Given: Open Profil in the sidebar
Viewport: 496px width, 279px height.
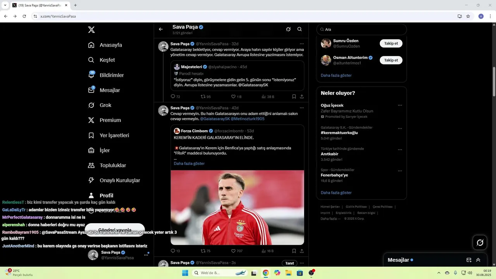Looking at the screenshot, I should (101, 196).
